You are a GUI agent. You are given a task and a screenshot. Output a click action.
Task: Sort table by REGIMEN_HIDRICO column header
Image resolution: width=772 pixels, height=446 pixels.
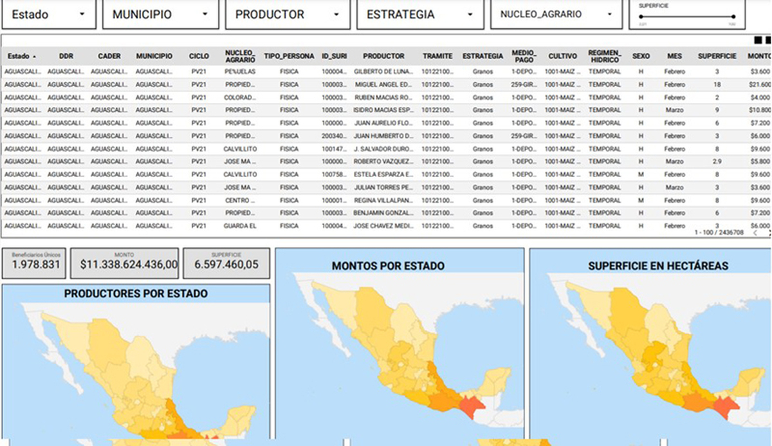pos(605,56)
